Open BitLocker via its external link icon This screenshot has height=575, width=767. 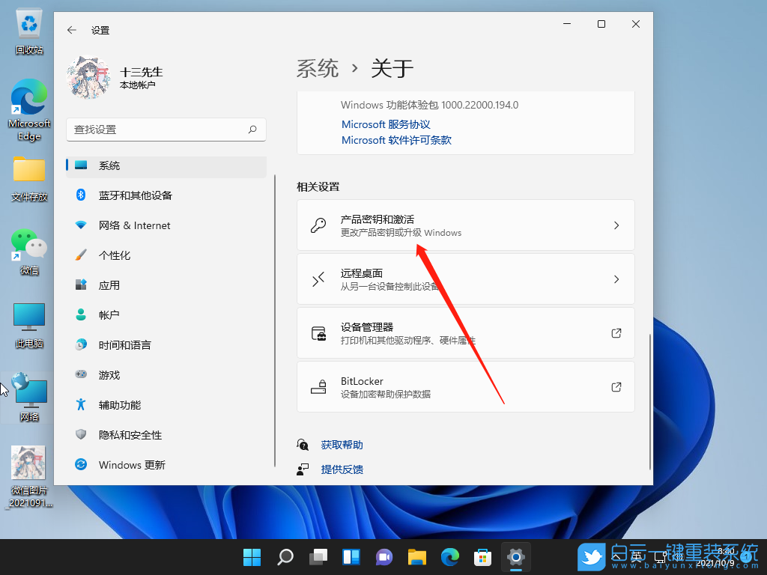[x=616, y=386]
